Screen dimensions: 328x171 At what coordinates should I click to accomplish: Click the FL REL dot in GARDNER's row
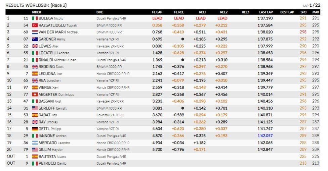click(182, 39)
